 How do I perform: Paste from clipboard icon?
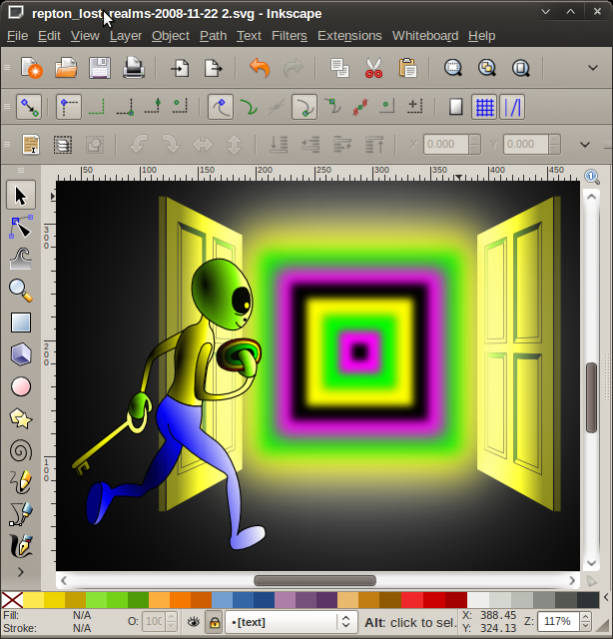(407, 68)
